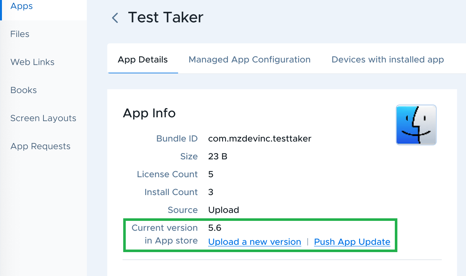Click the Upload a new version link
Screen dimensions: 466x276
255,242
